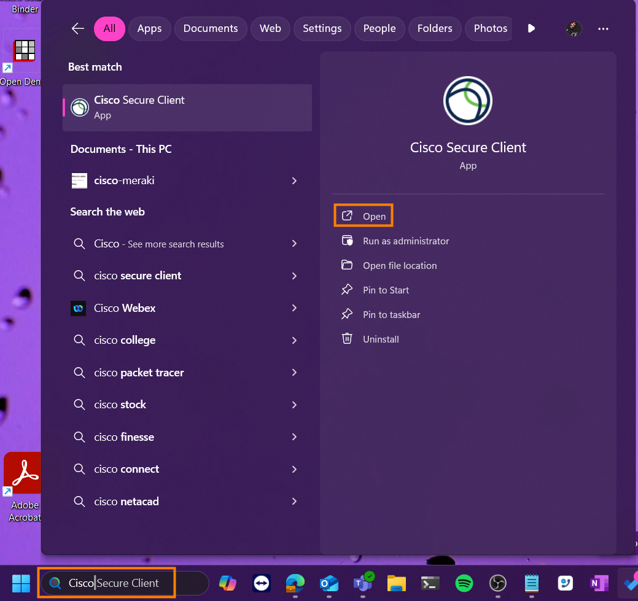The height and width of the screenshot is (601, 638).
Task: Expand the cisco secure client web suggestion
Action: (294, 276)
